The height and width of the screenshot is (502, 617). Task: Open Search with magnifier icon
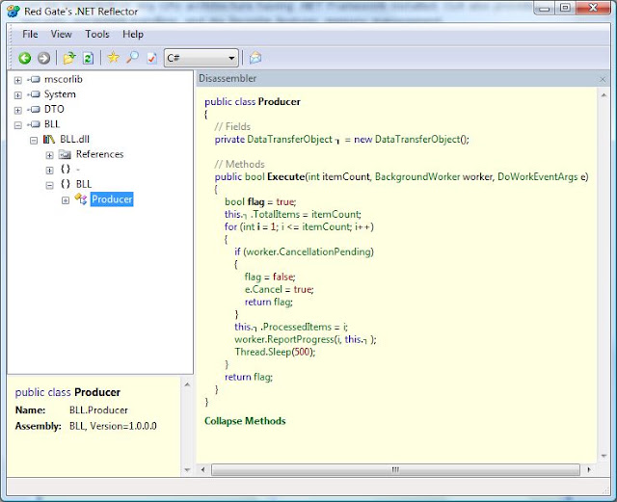coord(132,58)
